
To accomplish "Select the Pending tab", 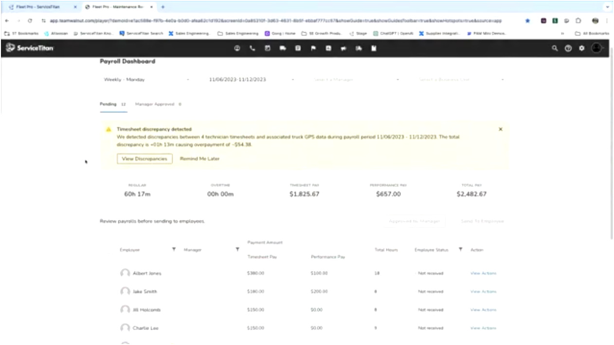I will 107,104.
